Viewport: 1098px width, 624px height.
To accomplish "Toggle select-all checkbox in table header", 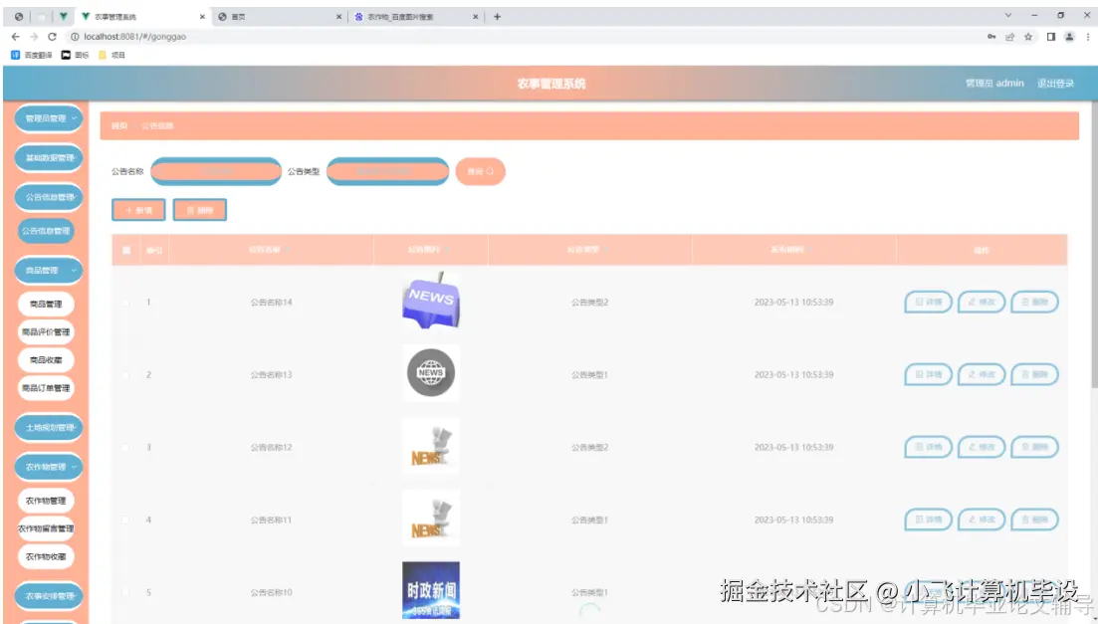I will [126, 250].
